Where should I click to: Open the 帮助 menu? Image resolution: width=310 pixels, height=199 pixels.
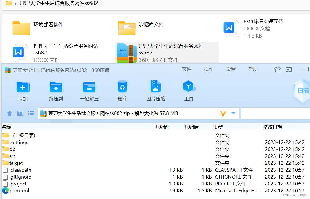(x=253, y=69)
